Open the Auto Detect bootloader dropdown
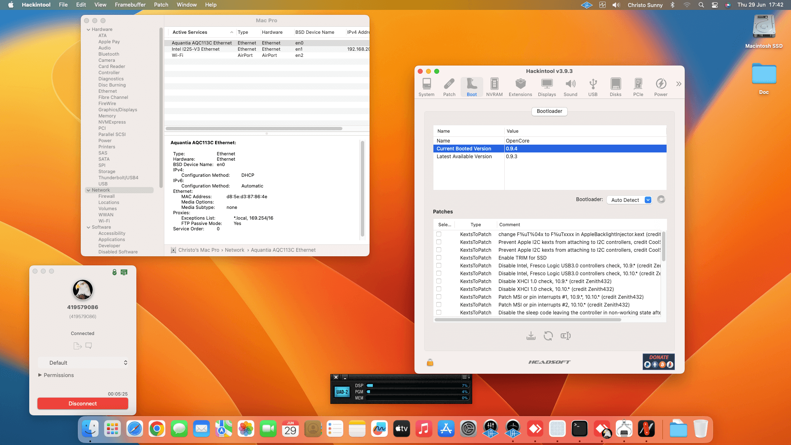The image size is (791, 445). point(629,200)
